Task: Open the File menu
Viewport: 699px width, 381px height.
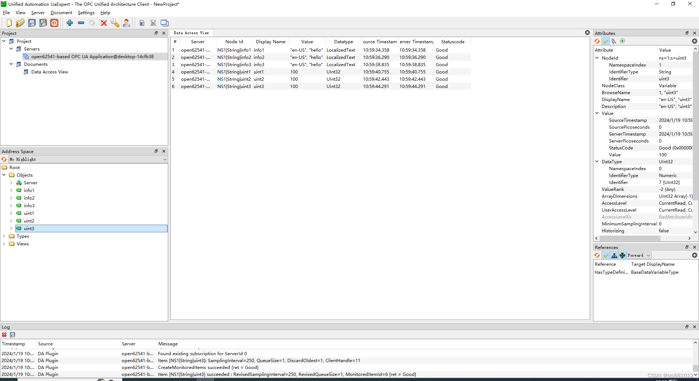Action: pos(6,13)
